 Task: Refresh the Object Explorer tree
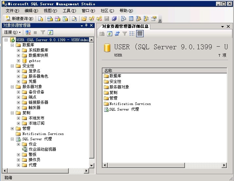point(50,32)
